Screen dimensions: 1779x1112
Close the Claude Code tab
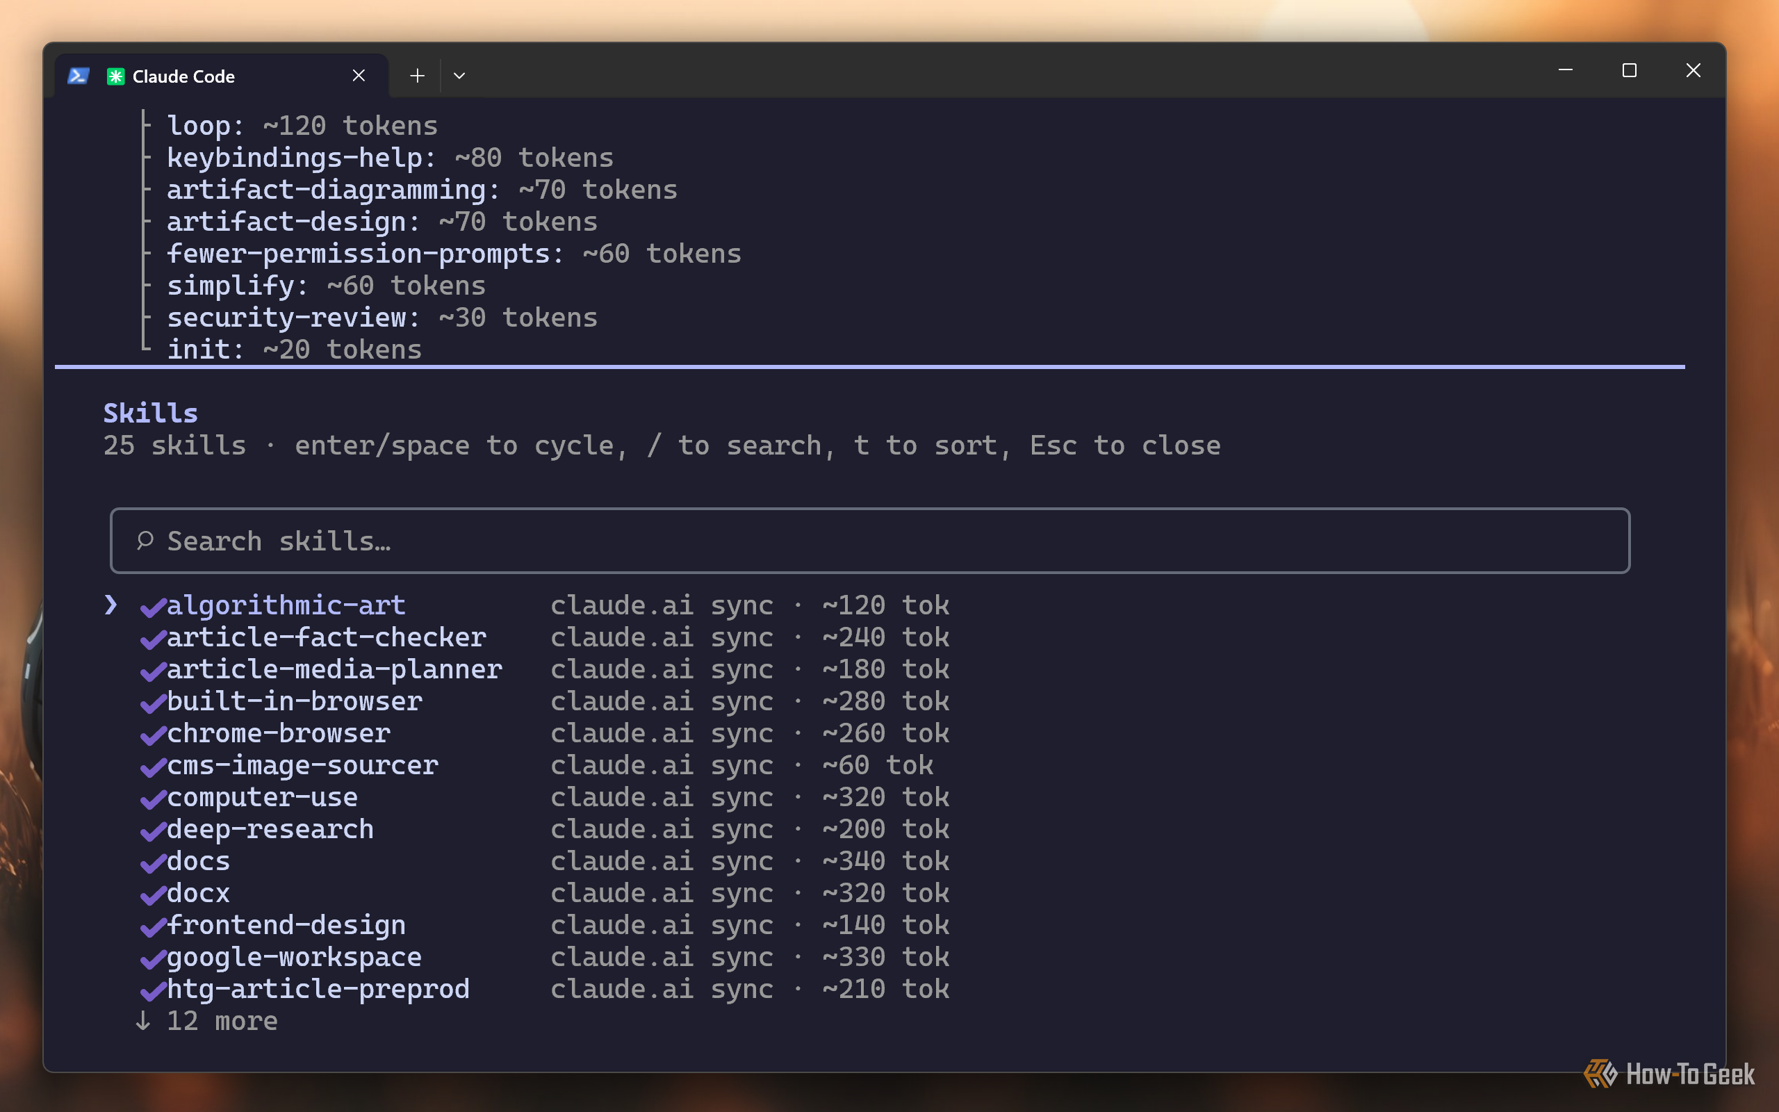click(x=359, y=76)
